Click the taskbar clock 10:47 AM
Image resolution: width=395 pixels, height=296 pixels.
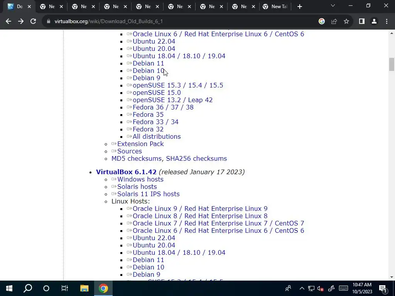pyautogui.click(x=362, y=288)
